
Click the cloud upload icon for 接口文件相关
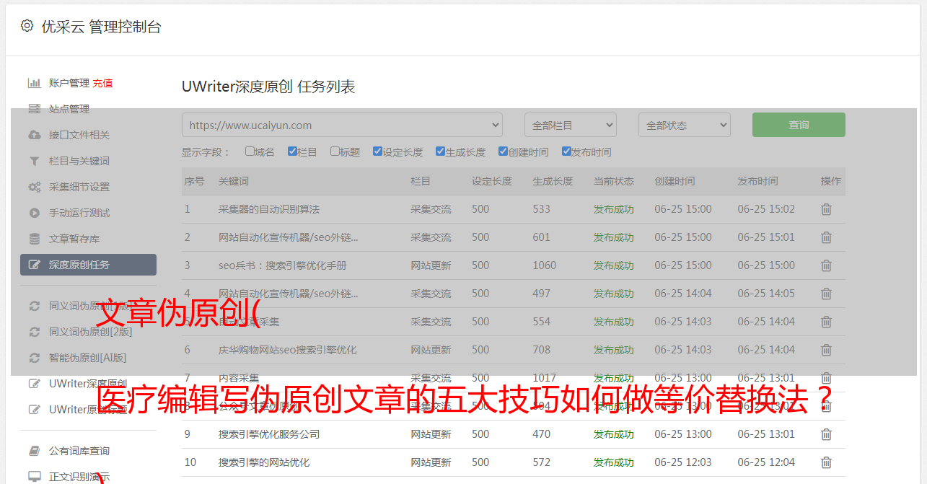click(34, 135)
